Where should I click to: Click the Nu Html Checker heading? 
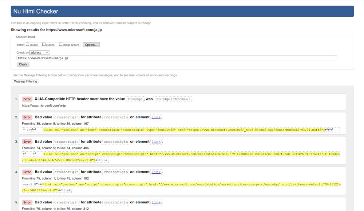coord(36,11)
